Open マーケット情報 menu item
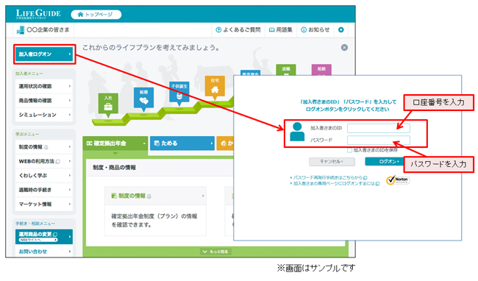The image size is (478, 281). (x=44, y=204)
